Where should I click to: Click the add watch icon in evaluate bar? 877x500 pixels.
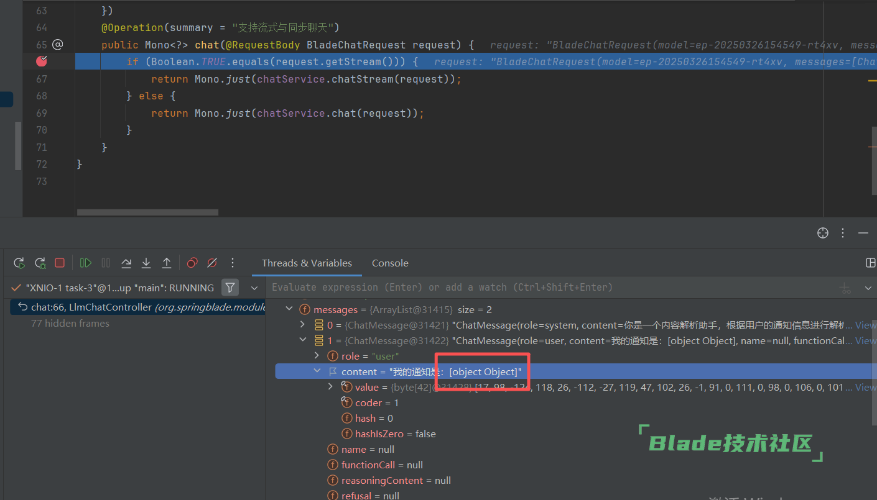845,288
